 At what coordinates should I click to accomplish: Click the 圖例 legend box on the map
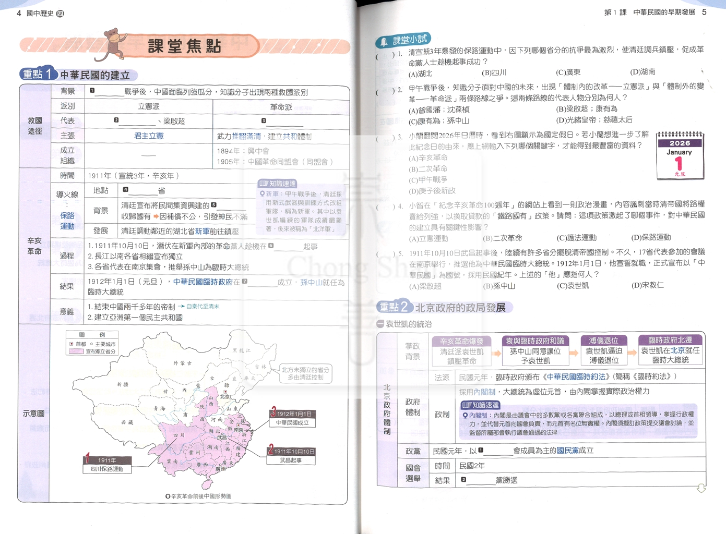(x=92, y=343)
